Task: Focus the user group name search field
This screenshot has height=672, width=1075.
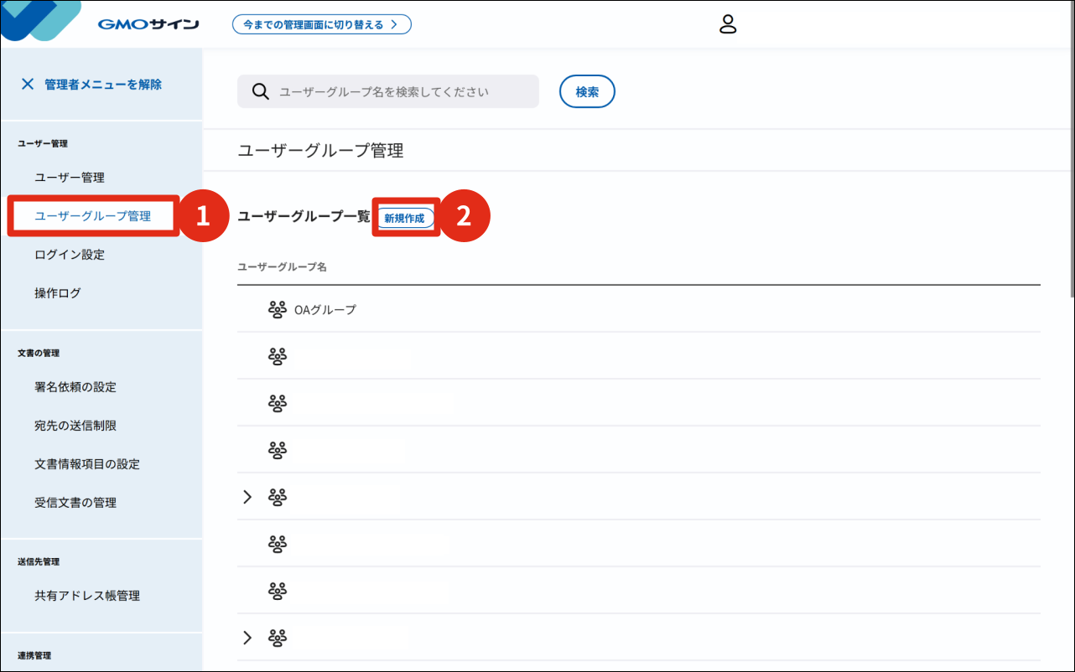Action: pos(402,91)
